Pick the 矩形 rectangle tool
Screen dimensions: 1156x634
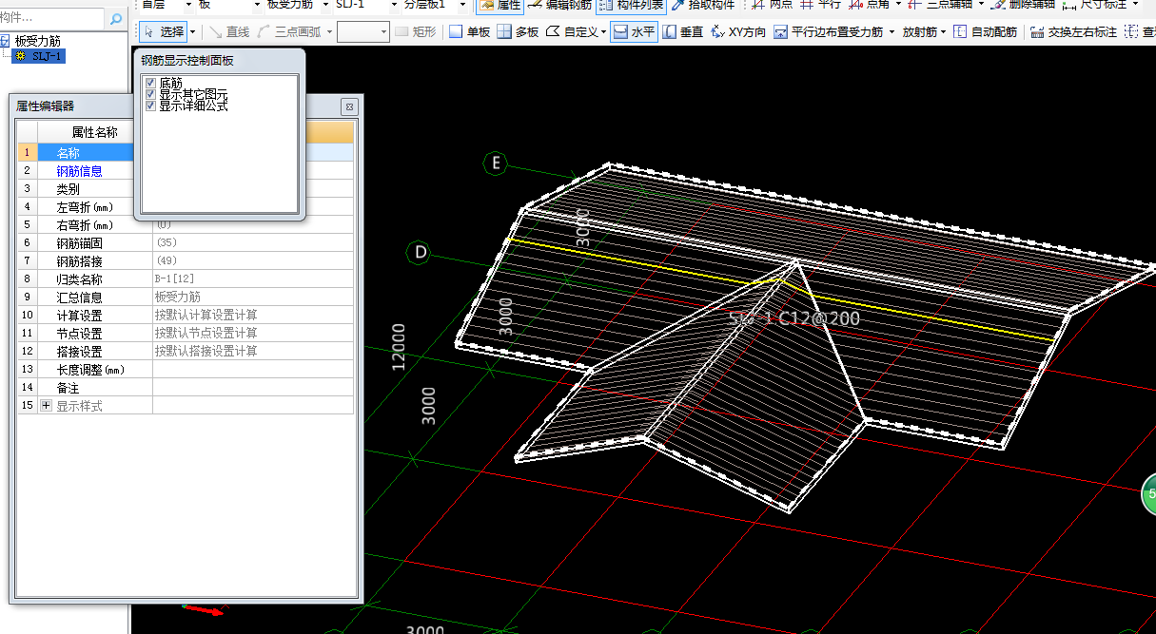[x=416, y=32]
